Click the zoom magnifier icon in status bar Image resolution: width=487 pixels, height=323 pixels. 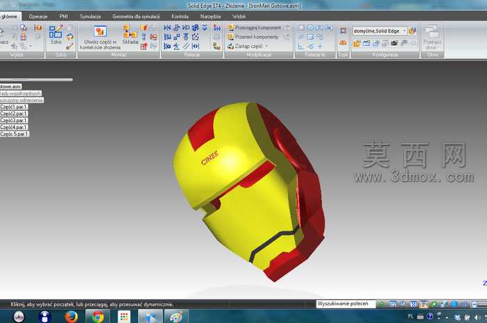tap(403, 304)
